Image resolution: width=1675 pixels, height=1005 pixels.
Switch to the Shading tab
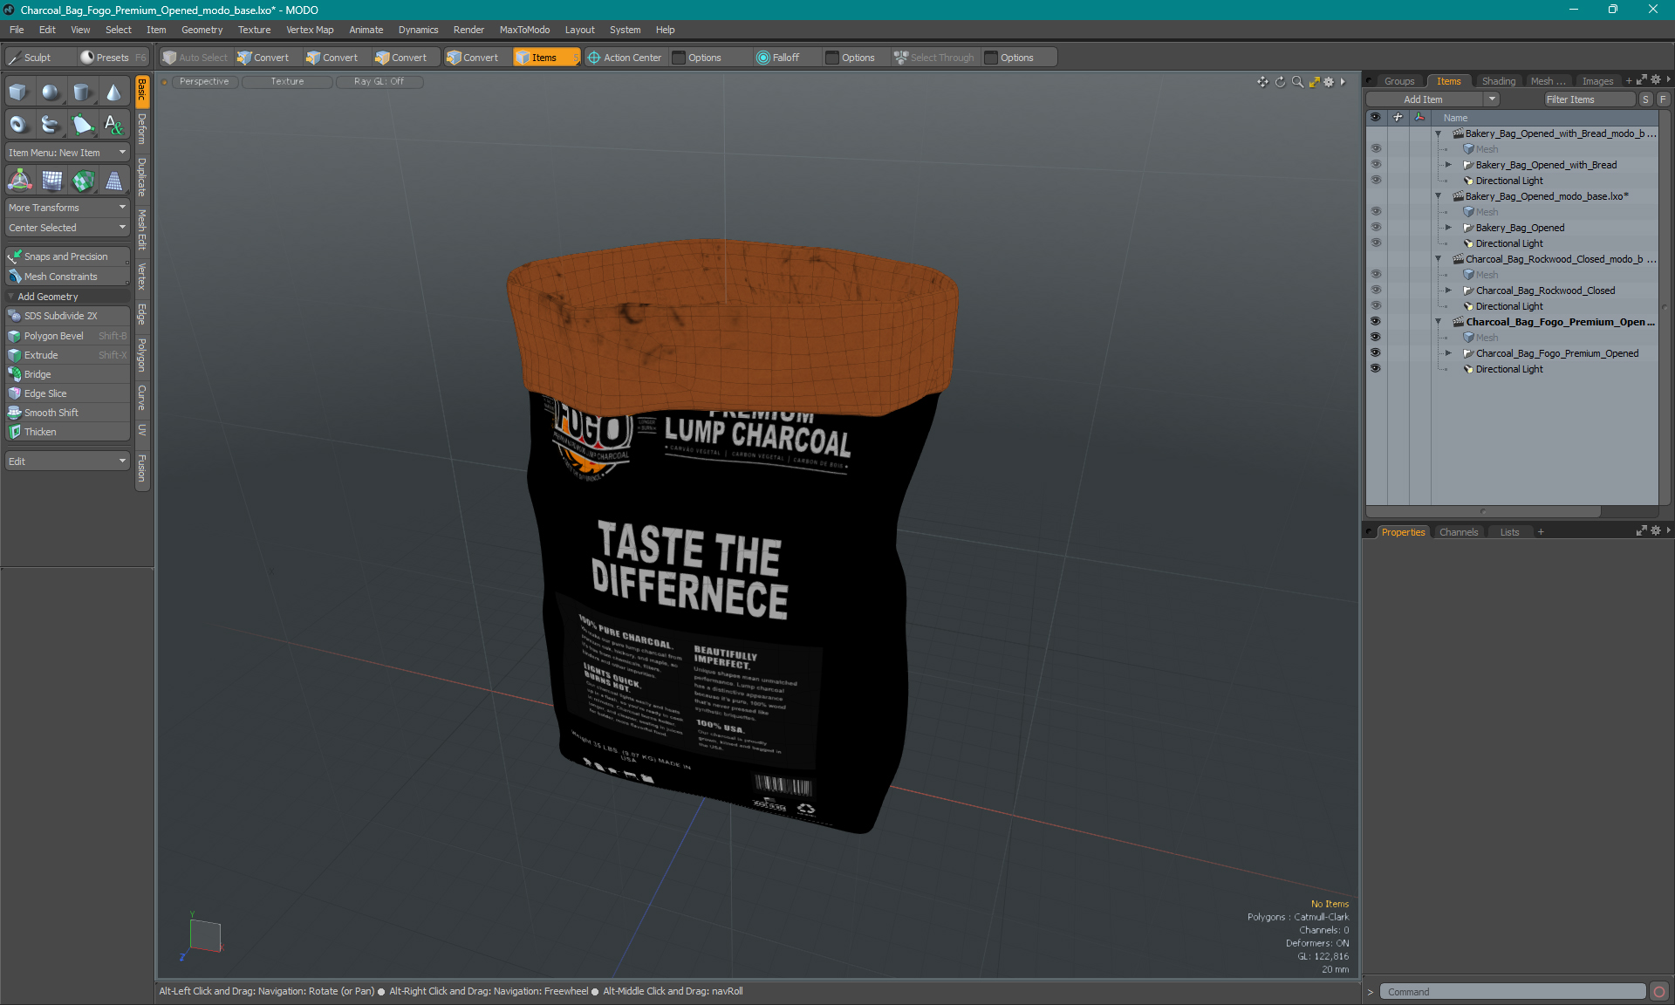1498,81
